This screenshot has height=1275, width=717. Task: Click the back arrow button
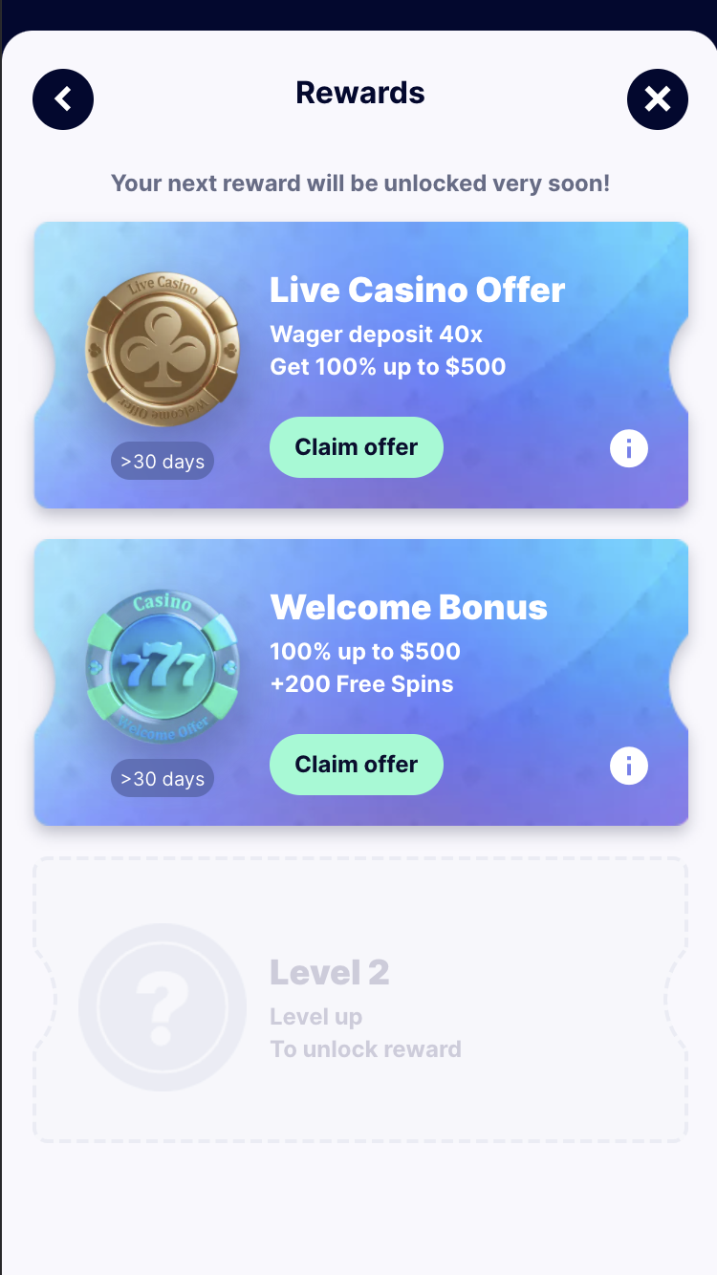[63, 99]
